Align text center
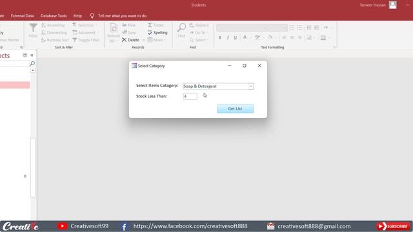The width and height of the screenshot is (413, 232). click(x=292, y=38)
